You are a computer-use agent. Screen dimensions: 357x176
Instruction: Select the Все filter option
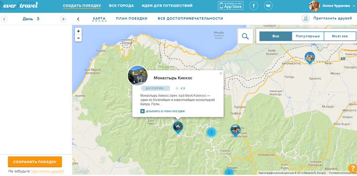click(276, 36)
